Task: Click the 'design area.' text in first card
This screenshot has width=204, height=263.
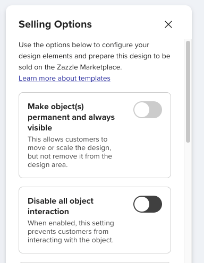Action: [48, 165]
